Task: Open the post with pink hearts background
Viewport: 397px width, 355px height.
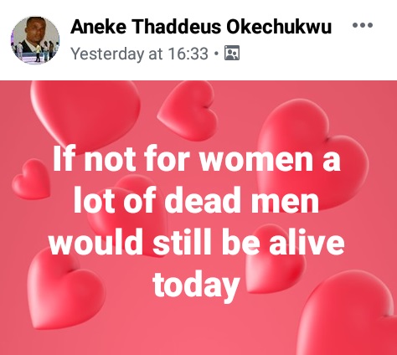Action: pos(198,218)
